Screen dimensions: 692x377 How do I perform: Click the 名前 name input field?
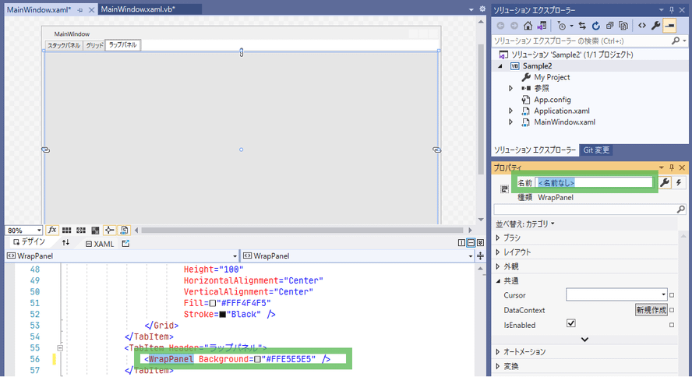(594, 182)
